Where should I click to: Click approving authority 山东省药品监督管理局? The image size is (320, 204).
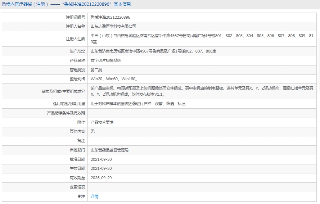109,150
